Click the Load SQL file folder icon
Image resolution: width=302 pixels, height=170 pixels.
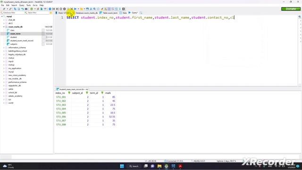coord(82,9)
